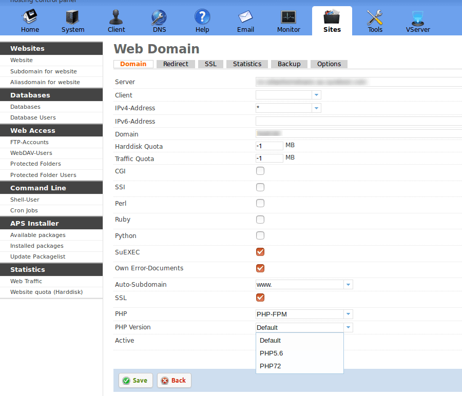Switch to the Redirect tab
Image resolution: width=462 pixels, height=396 pixels.
(x=176, y=64)
